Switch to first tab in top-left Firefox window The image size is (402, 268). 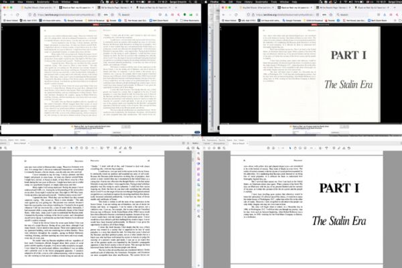[x=38, y=7]
